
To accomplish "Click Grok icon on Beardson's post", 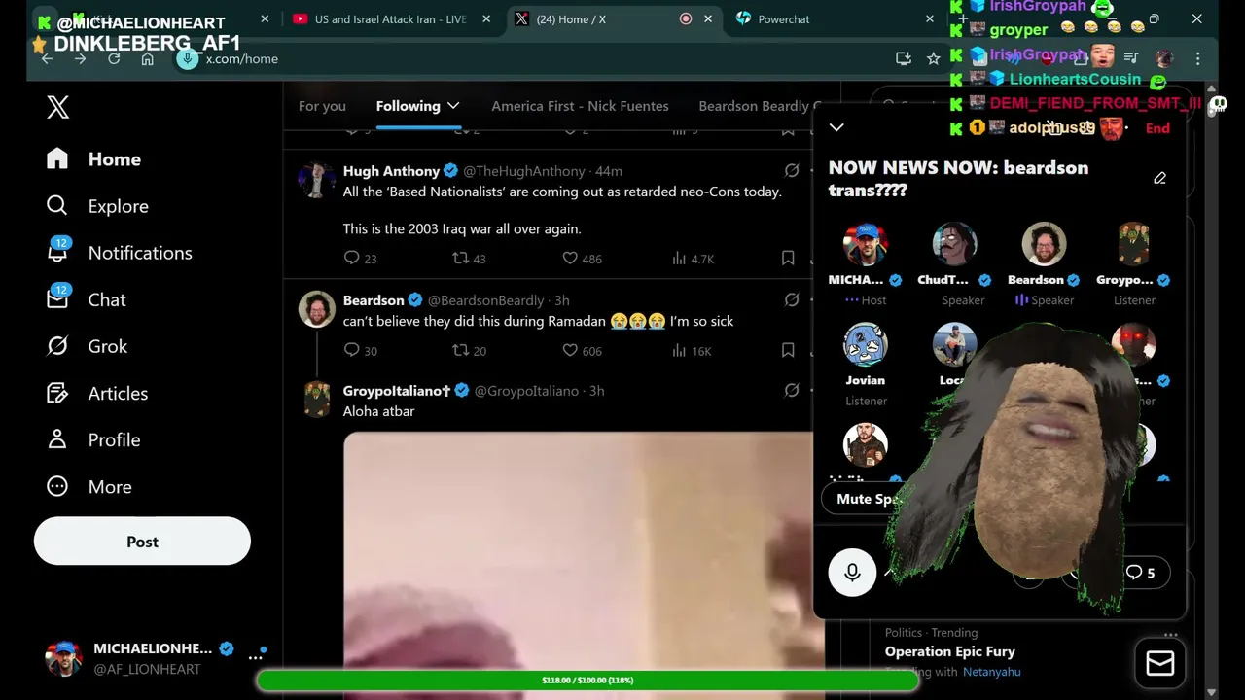I will (792, 299).
